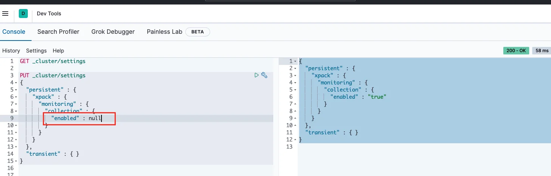
Task: Go to the Painless Lab tab
Action: click(x=164, y=32)
